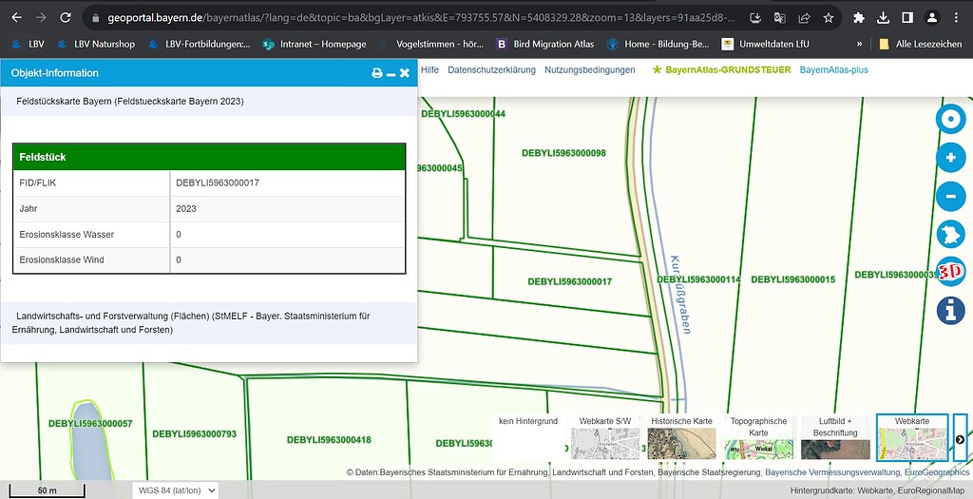
Task: Select Webkarte S/W background layer
Action: [604, 437]
